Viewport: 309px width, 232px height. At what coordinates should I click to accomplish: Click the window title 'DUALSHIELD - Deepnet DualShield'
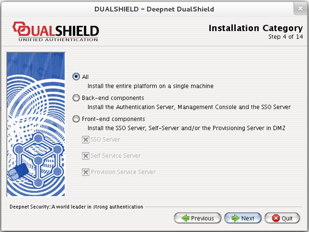[x=154, y=9]
